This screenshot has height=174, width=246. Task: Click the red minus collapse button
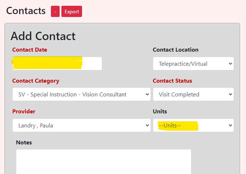(x=55, y=12)
